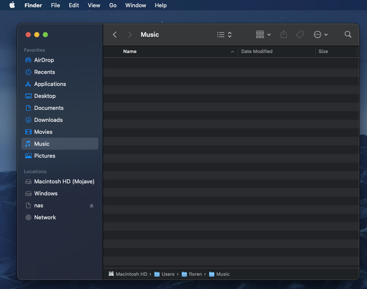Click the Locations section header
Image resolution: width=367 pixels, height=289 pixels.
point(35,171)
